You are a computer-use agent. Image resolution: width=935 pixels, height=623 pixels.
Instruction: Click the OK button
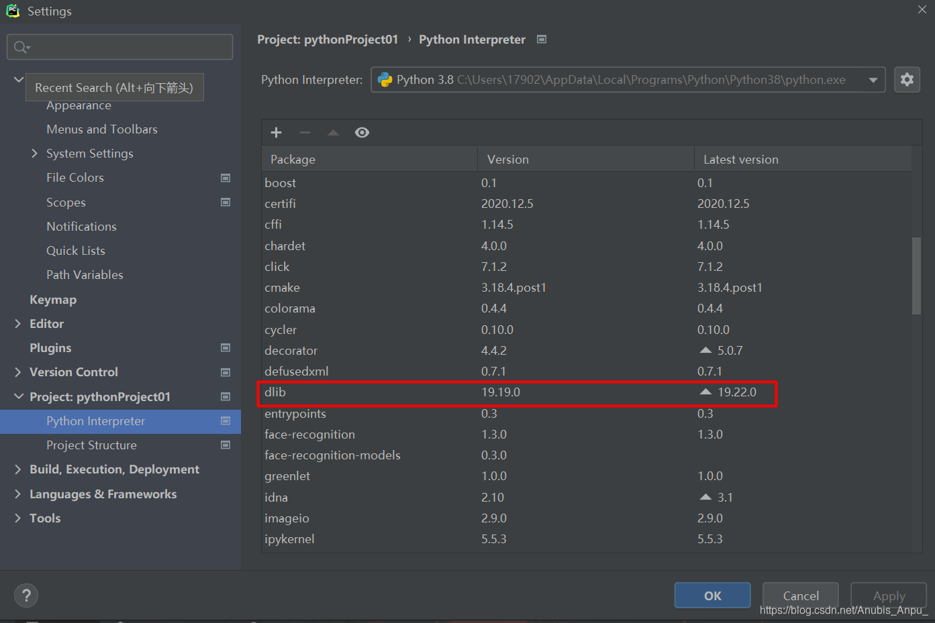712,595
